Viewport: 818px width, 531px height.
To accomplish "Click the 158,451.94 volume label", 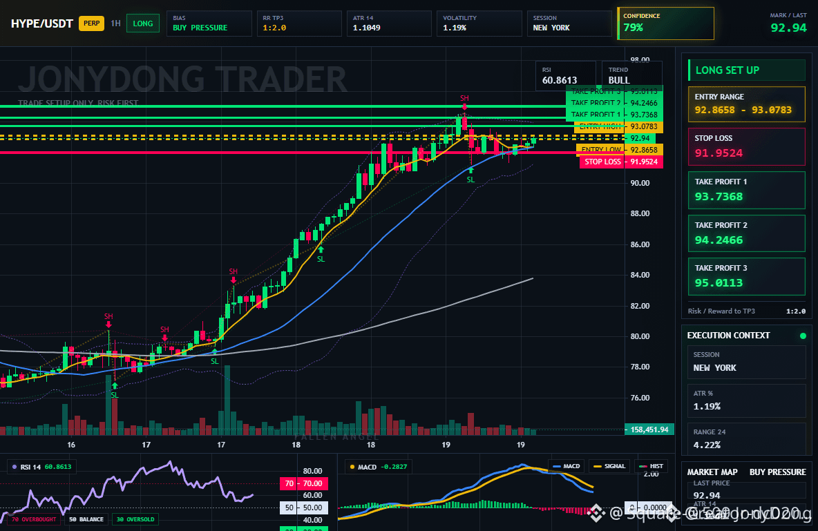I will (649, 429).
